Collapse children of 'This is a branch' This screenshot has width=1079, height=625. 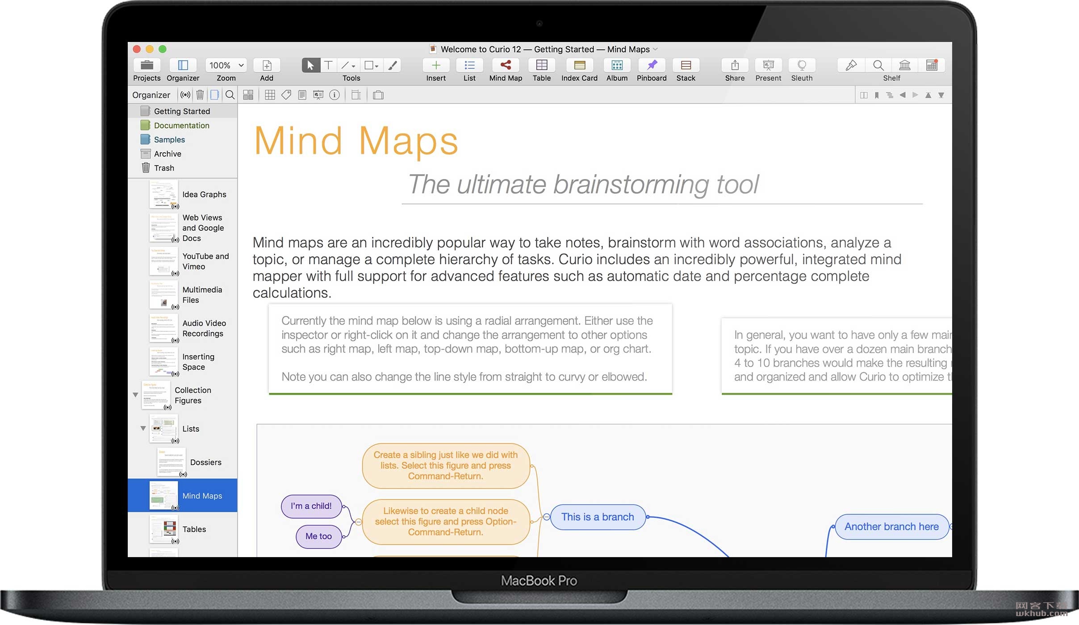click(546, 517)
